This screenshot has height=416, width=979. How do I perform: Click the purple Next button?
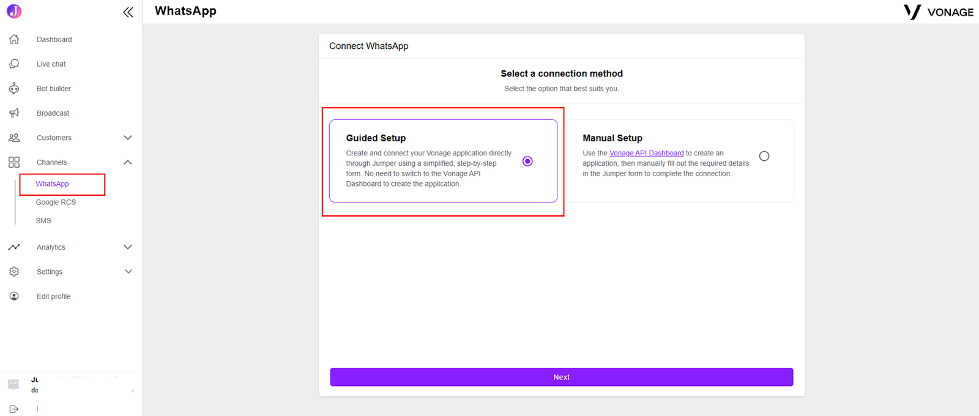pos(562,377)
